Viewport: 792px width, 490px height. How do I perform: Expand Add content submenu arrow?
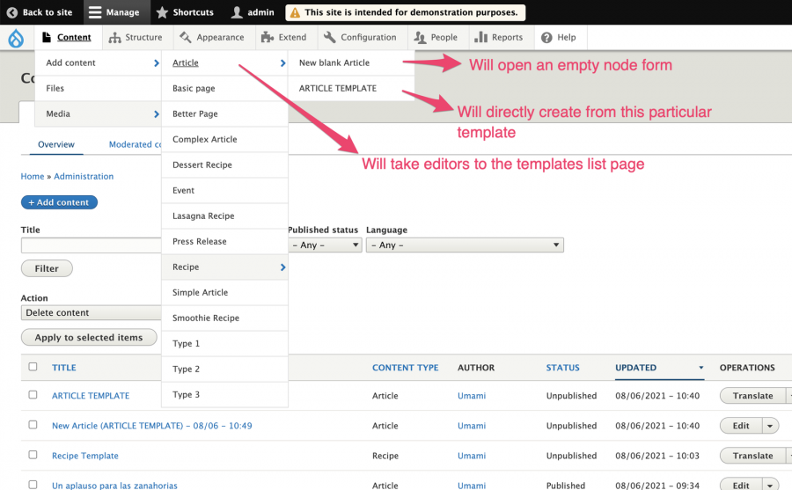click(156, 63)
